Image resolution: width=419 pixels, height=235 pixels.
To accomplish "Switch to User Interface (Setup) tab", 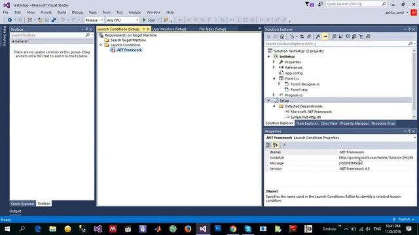I will (169, 29).
